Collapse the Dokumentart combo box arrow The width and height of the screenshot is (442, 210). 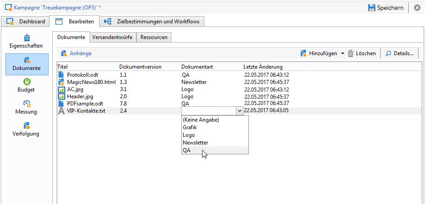coord(239,111)
